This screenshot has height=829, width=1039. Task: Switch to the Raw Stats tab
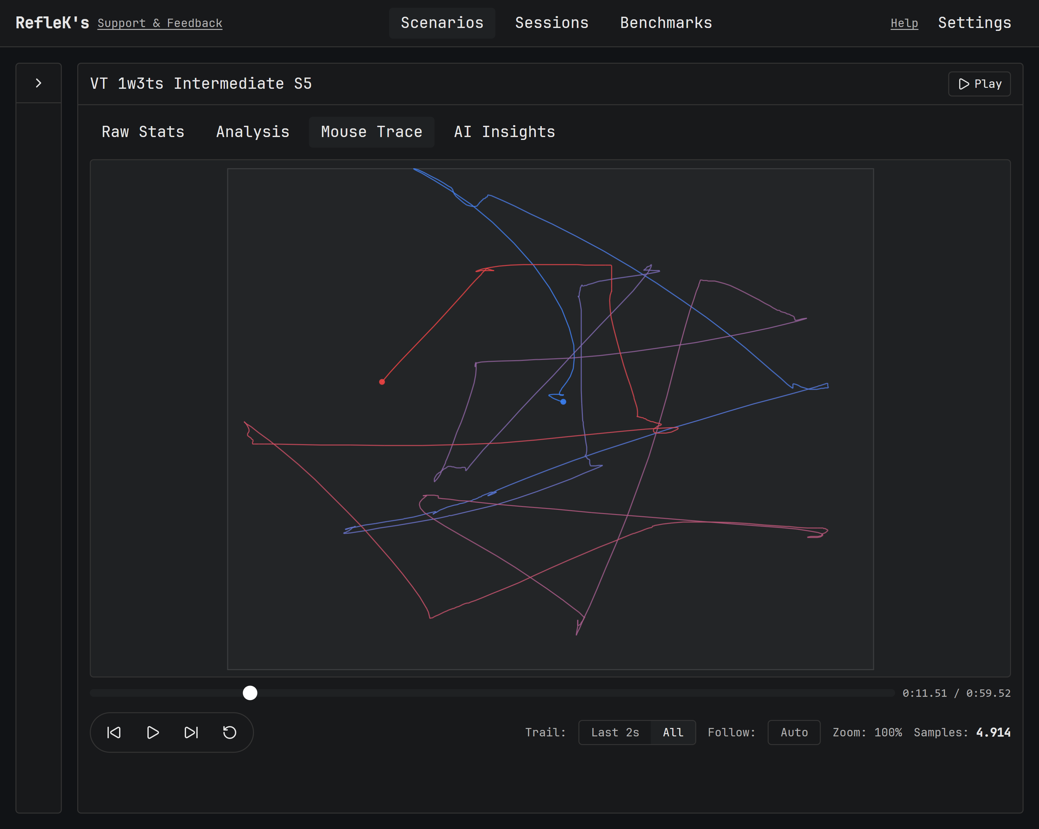pyautogui.click(x=143, y=132)
